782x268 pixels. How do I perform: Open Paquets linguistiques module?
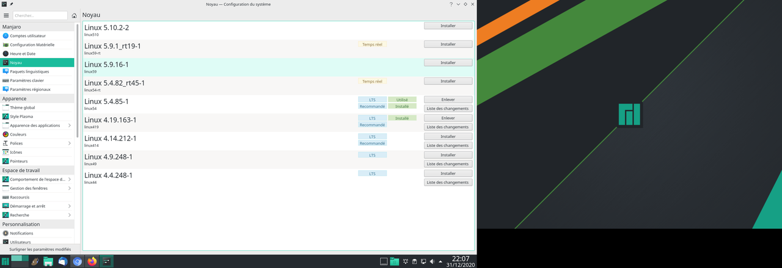pos(37,71)
